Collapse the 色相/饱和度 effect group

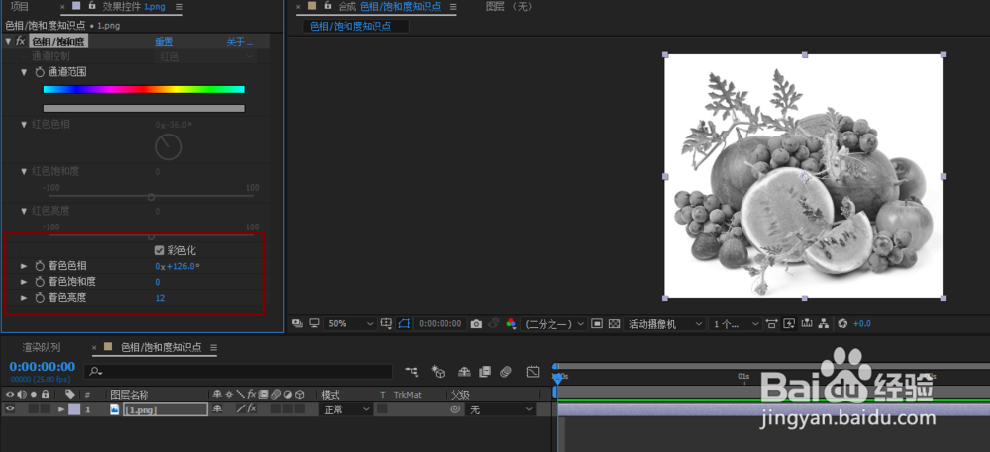(8, 41)
